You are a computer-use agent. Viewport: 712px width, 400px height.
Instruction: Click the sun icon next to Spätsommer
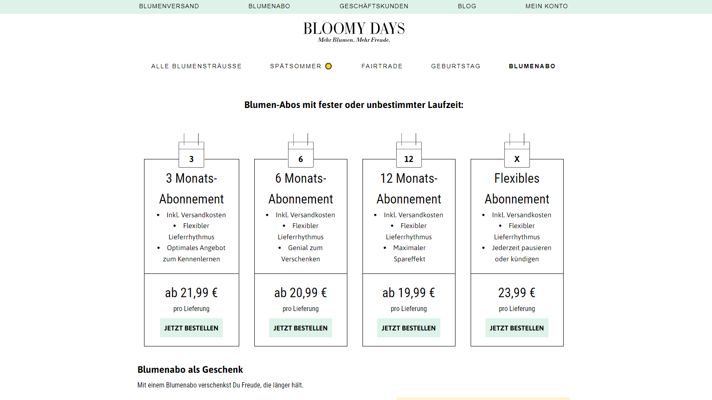click(329, 66)
